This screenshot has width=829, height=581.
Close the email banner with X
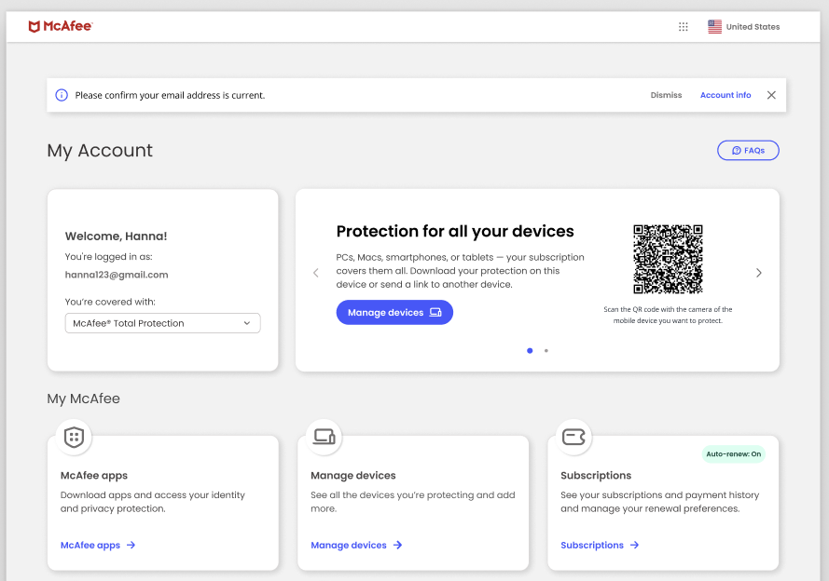click(x=771, y=95)
